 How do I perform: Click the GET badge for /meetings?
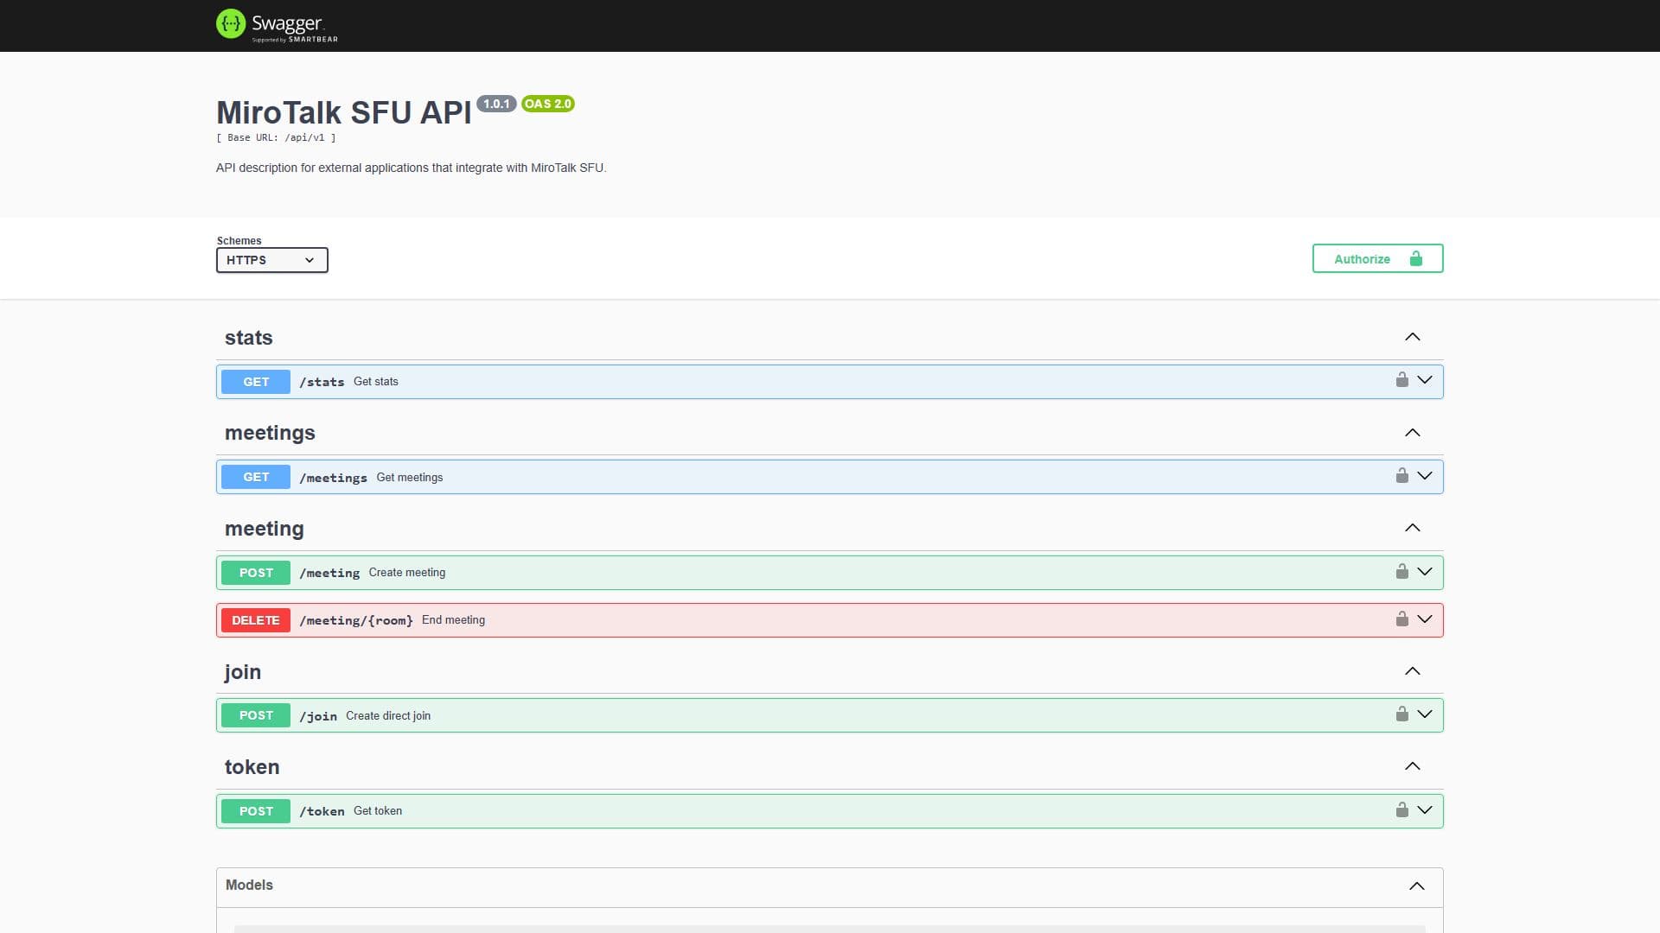pyautogui.click(x=256, y=477)
